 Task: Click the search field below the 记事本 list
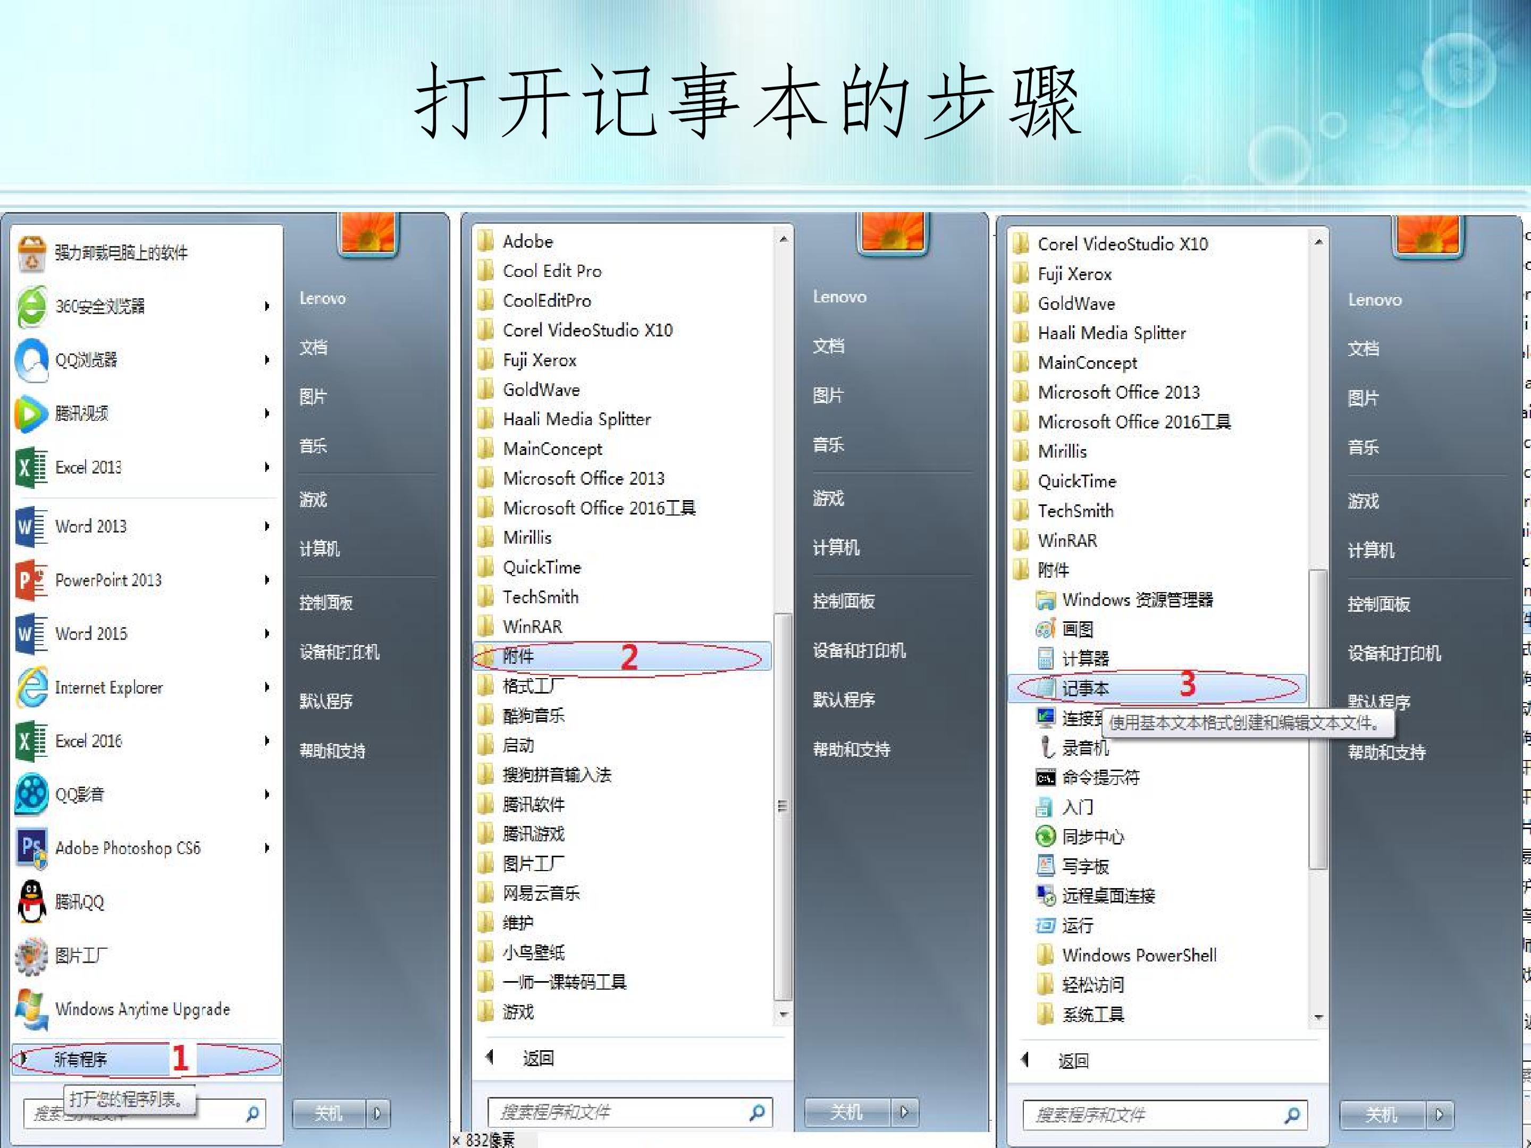(1165, 1115)
